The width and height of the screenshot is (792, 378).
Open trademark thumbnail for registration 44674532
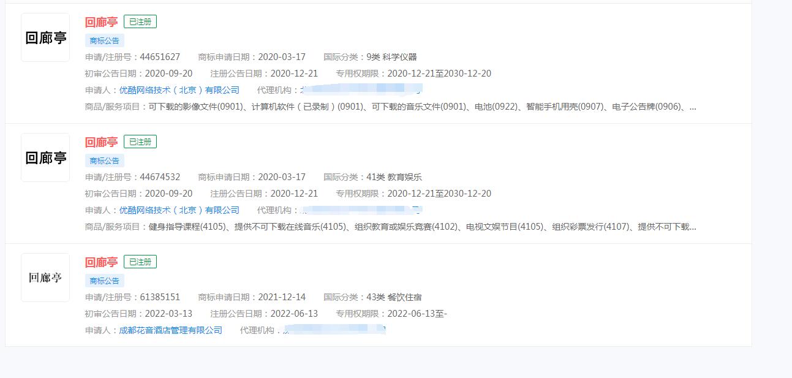click(45, 157)
